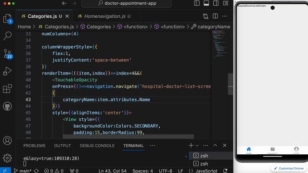
Task: Tap Home tab in the phone emulator
Action: (249, 150)
